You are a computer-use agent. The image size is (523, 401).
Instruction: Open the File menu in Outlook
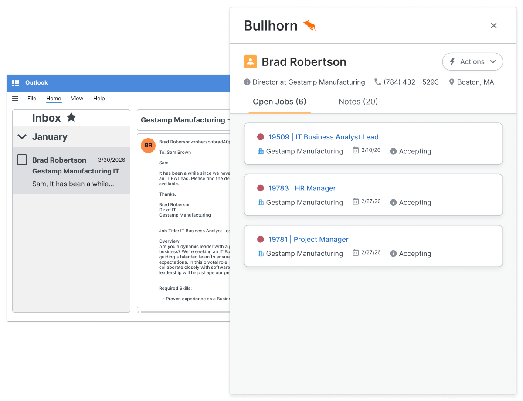click(x=32, y=99)
